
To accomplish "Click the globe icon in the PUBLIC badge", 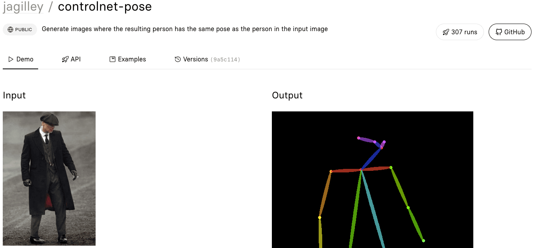I will click(10, 30).
